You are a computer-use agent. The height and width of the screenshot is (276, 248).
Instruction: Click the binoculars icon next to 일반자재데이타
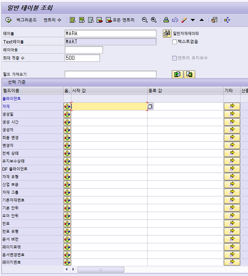pyautogui.click(x=167, y=33)
